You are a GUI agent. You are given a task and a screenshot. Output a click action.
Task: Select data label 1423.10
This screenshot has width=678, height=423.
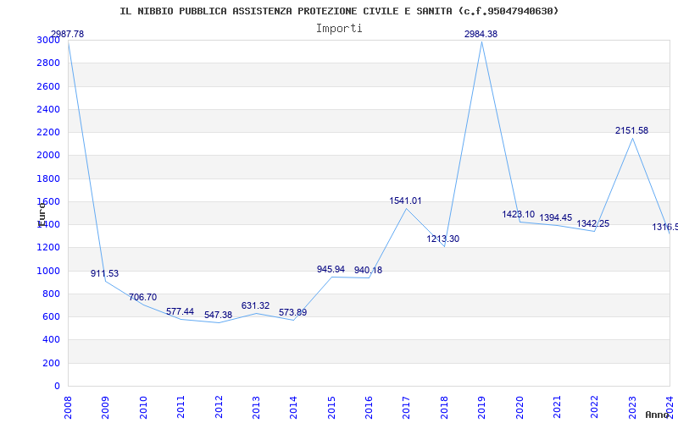point(519,215)
